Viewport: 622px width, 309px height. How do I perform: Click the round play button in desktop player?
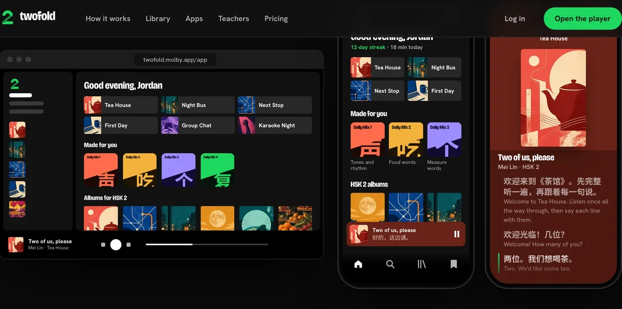point(116,245)
